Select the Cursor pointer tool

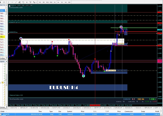coord(1,2)
